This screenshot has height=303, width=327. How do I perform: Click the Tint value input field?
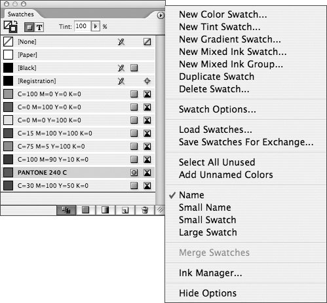click(83, 26)
